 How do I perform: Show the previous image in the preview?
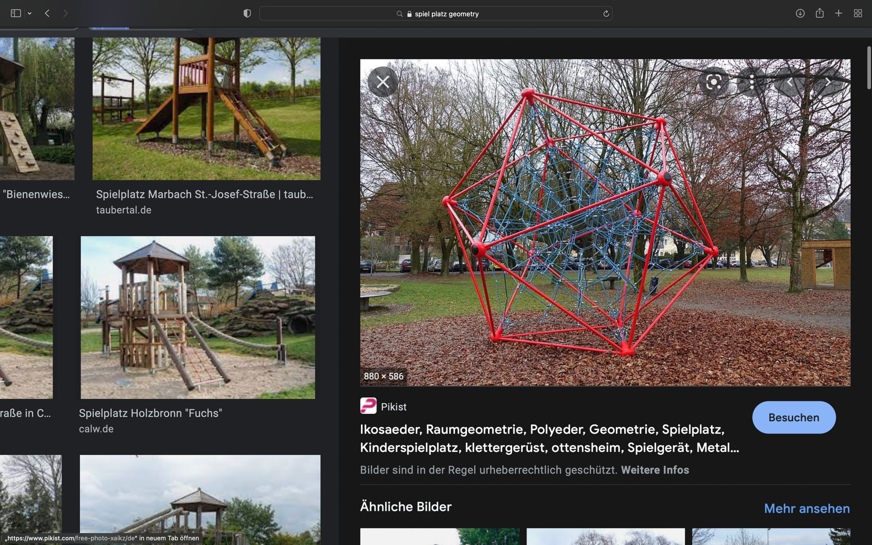click(790, 82)
